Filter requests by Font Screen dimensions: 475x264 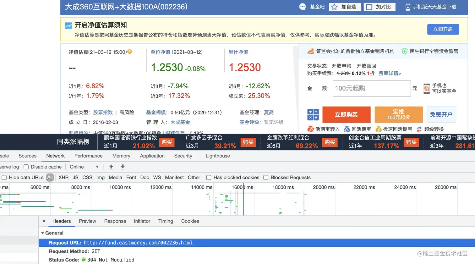[x=131, y=178]
